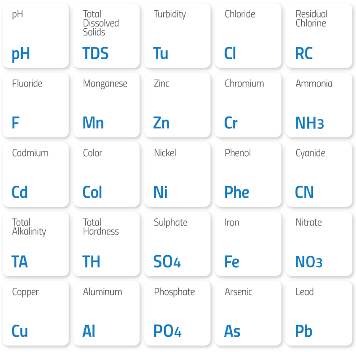Select the Residual Chlorine RC tile
356x352 pixels.
[x=319, y=36]
